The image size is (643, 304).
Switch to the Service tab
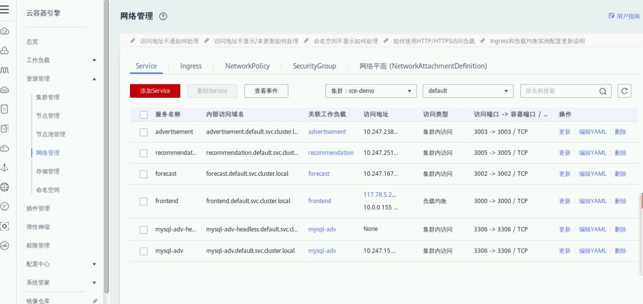pos(146,66)
